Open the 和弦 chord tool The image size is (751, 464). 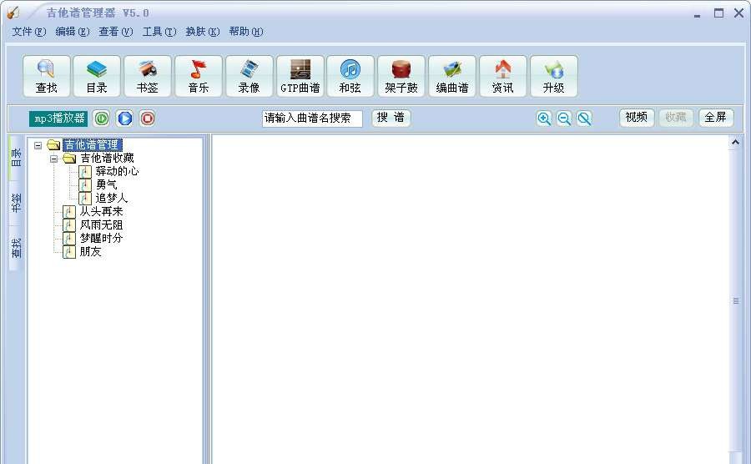pyautogui.click(x=350, y=76)
